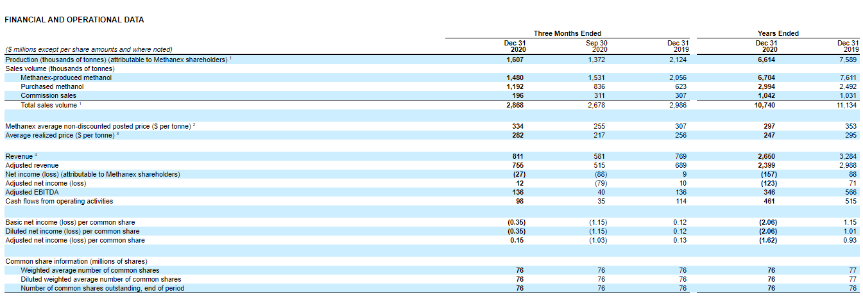Click the 'FINANCIAL AND OPERATIONAL DATA' heading

click(x=74, y=20)
